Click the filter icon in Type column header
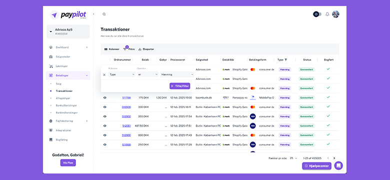The width and height of the screenshot is (390, 180). [286, 59]
